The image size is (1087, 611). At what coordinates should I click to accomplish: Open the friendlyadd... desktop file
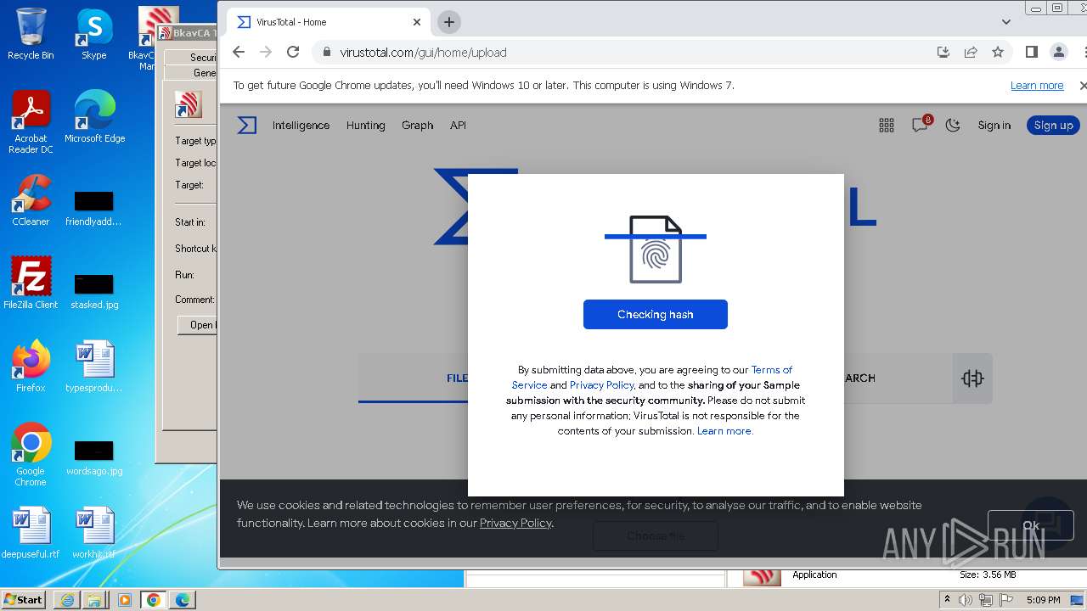point(94,207)
